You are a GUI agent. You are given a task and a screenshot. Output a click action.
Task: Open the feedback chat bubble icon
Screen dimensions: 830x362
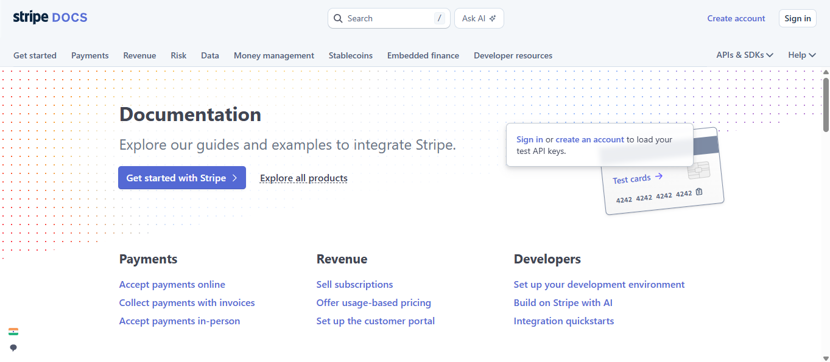(x=13, y=348)
